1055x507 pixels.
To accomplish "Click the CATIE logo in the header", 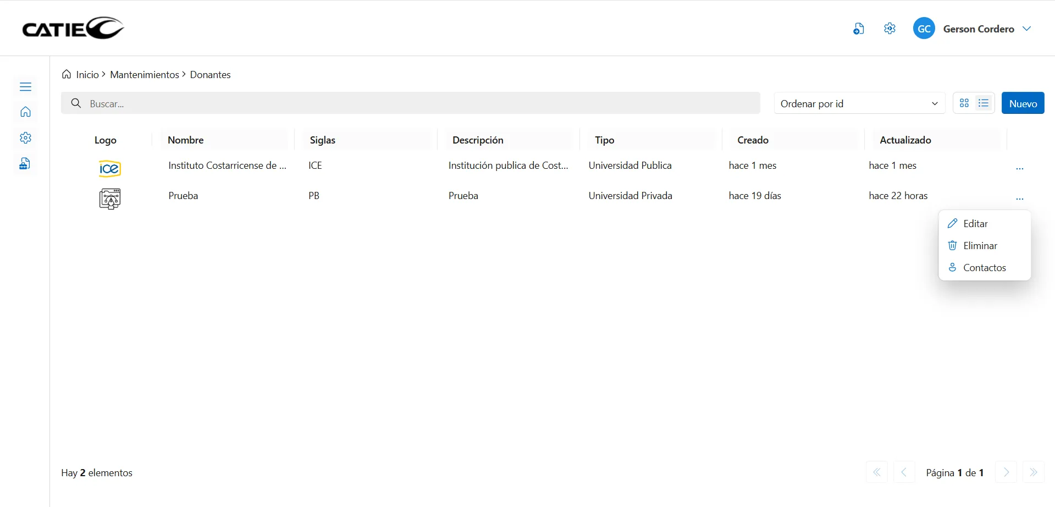I will (x=73, y=28).
